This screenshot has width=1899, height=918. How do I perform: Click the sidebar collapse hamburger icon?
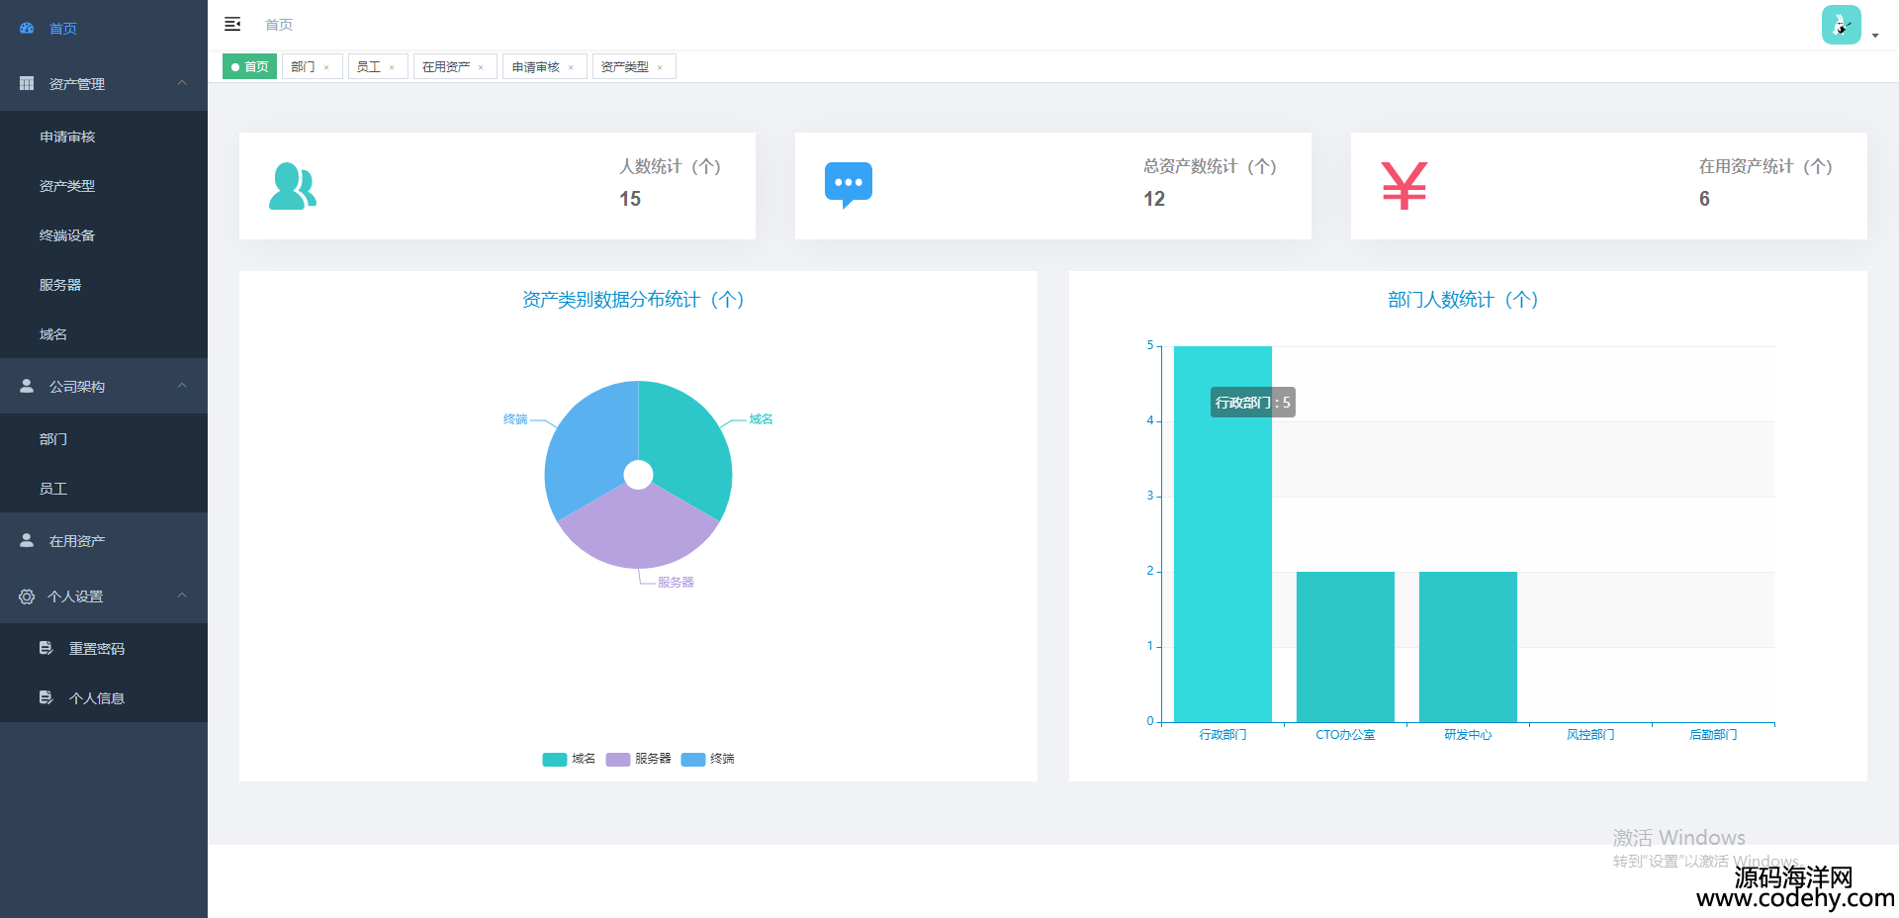coord(232,24)
